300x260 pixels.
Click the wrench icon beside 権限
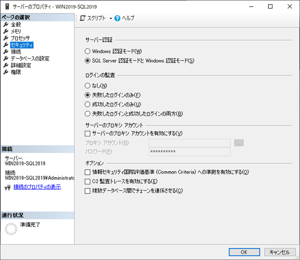tap(6, 72)
